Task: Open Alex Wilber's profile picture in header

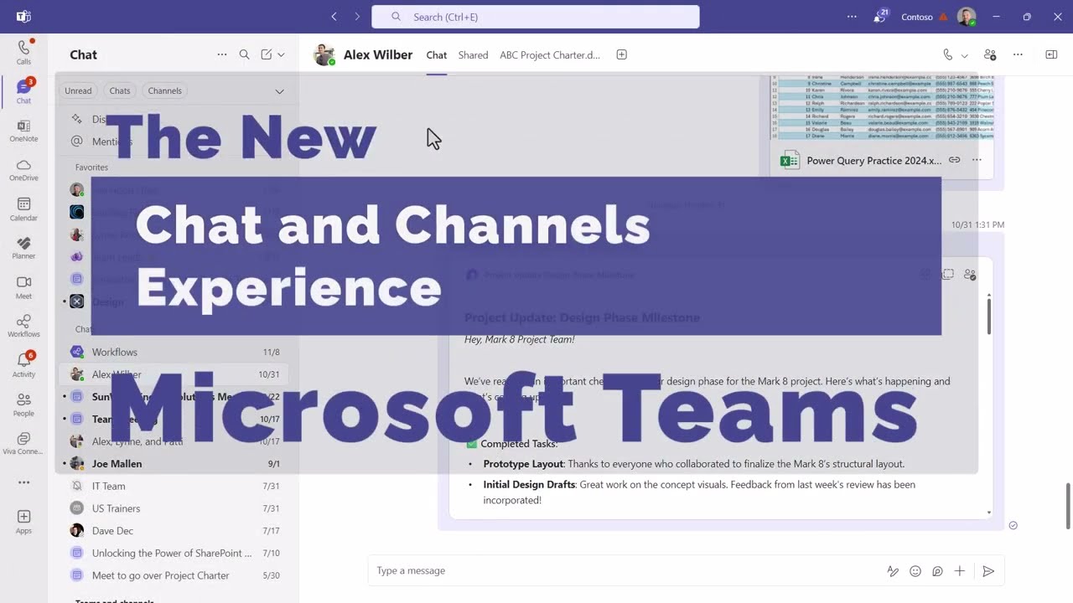Action: click(324, 55)
